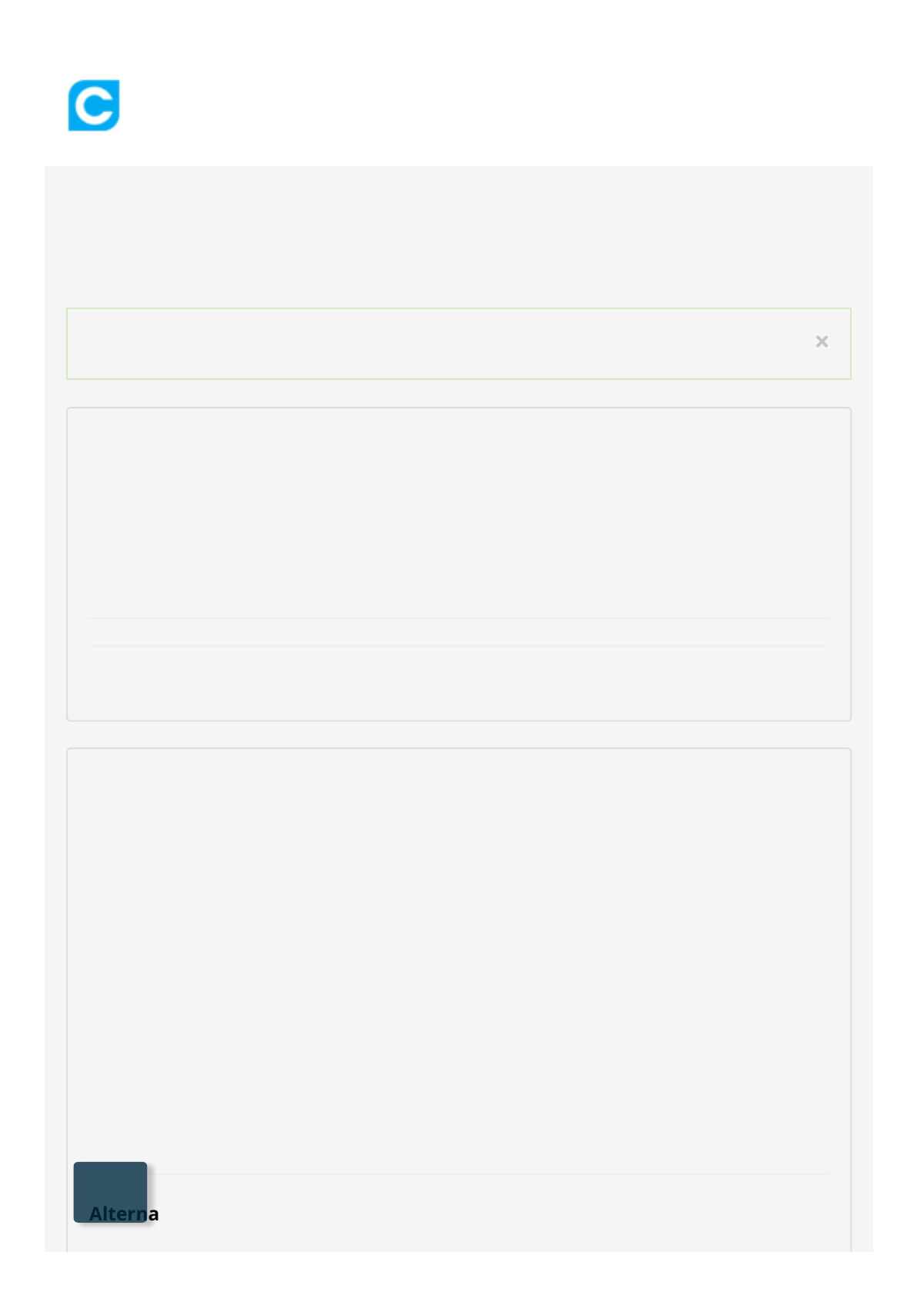The width and height of the screenshot is (917, 1295).
Task: Click the dark blue square floating button
Action: tap(110, 1192)
